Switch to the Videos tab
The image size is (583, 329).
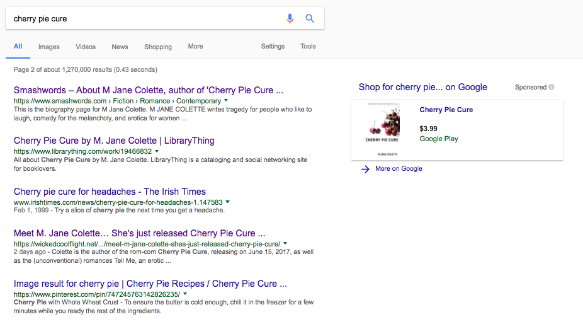(86, 47)
